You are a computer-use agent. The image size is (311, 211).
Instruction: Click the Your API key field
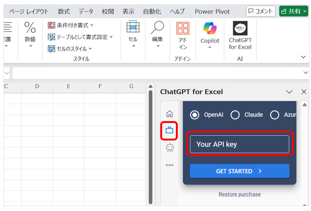coord(239,144)
